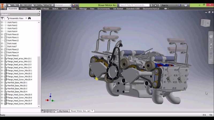Click the Home view icon in toolbar
Viewport: 214px width, 120px height.
(x=33, y=5)
